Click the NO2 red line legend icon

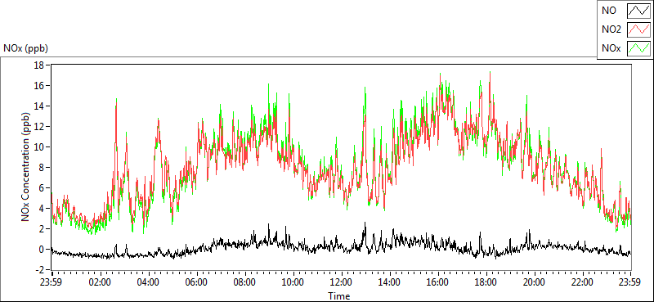point(638,29)
